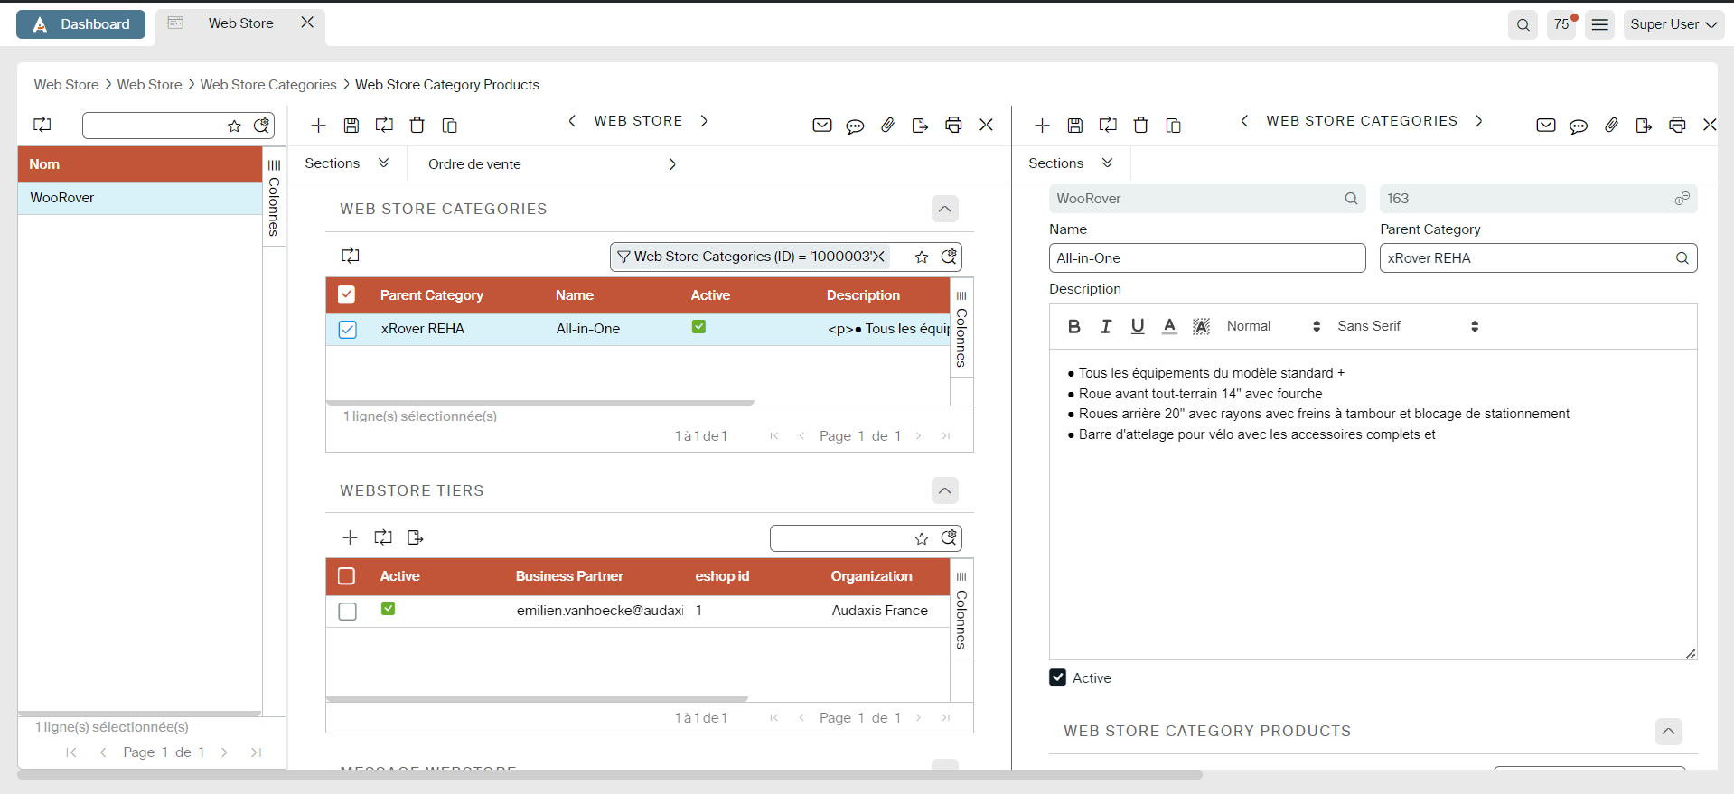Collapse Web Store Categories section

click(944, 209)
